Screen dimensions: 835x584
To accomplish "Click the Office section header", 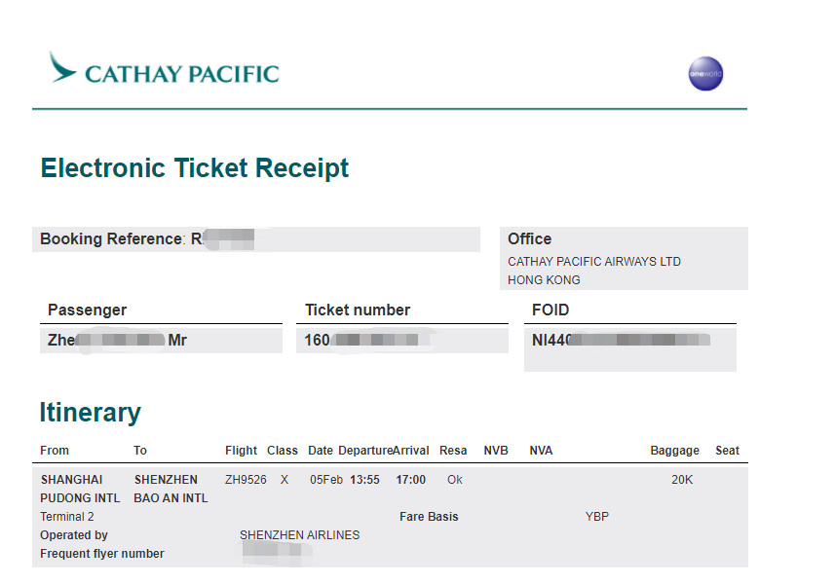I will [x=529, y=238].
